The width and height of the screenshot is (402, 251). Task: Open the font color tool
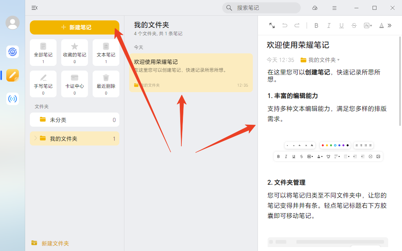tap(381, 25)
